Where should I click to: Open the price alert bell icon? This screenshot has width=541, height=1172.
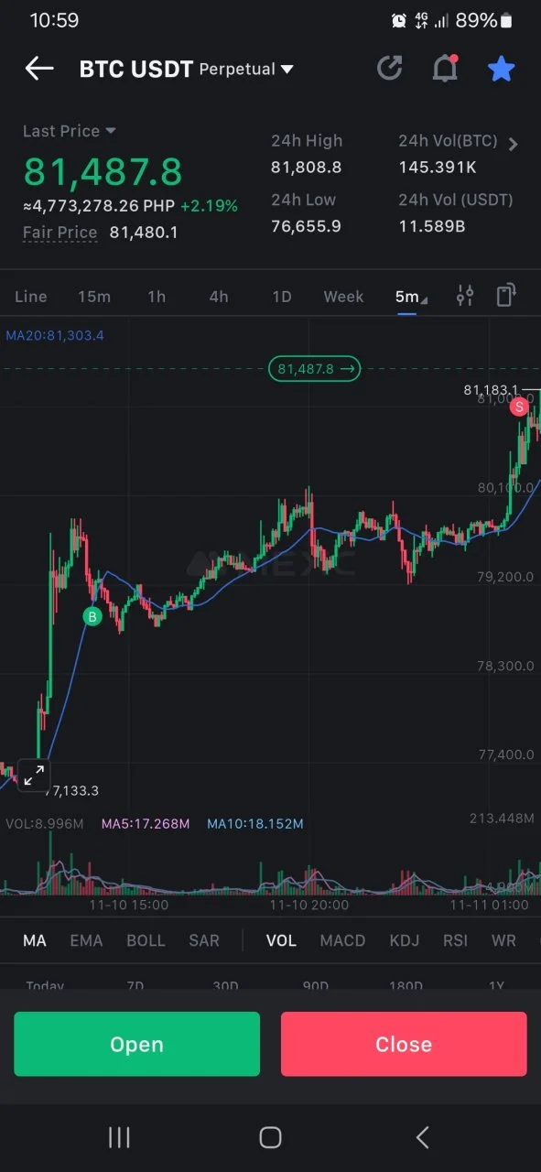point(445,69)
